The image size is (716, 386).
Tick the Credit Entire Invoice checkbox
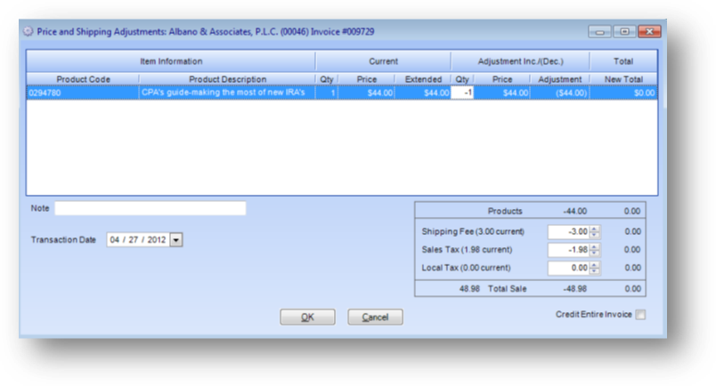click(x=640, y=314)
